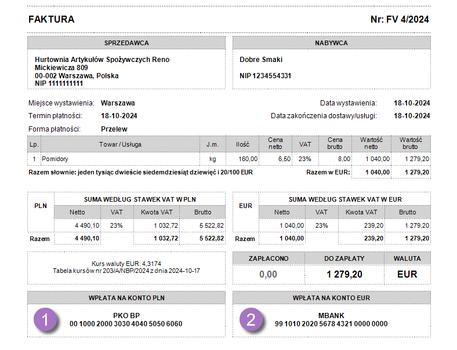
Task: Click the Ilość value 160,00
Action: [x=248, y=158]
